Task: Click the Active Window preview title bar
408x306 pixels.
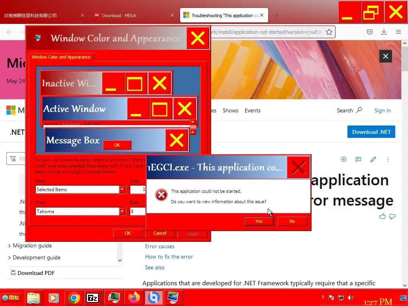Action: (x=85, y=109)
